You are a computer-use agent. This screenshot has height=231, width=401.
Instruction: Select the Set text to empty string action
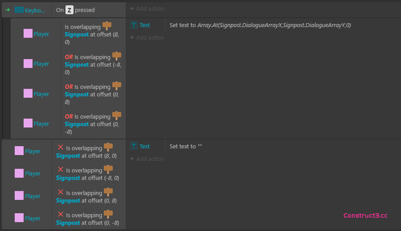pyautogui.click(x=186, y=146)
